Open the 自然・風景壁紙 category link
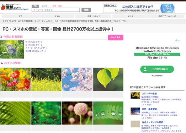Image resolution: width=186 pixels, height=133 pixels. coord(149,109)
